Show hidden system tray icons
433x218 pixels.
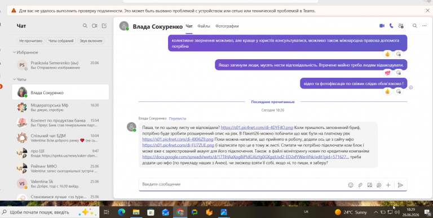point(376,212)
